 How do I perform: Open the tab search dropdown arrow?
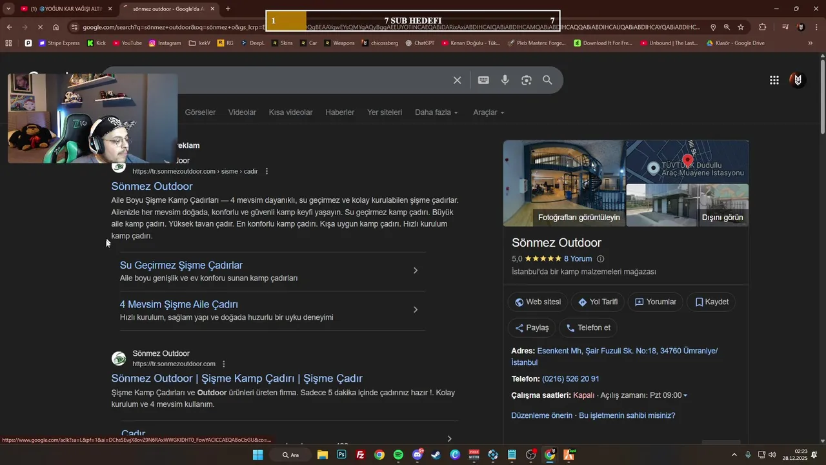(x=8, y=8)
